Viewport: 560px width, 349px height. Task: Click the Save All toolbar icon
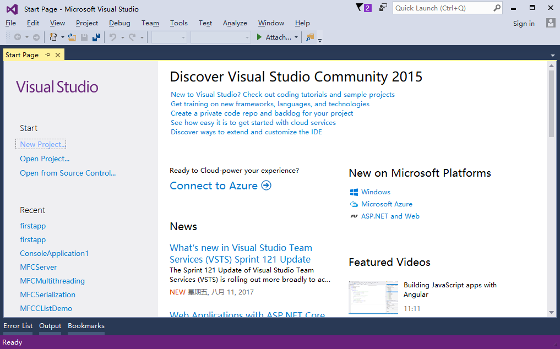click(96, 37)
